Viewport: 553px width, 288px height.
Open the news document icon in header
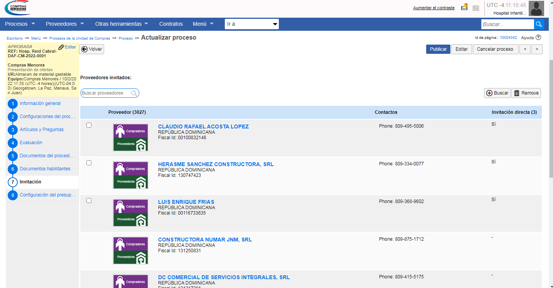(476, 8)
